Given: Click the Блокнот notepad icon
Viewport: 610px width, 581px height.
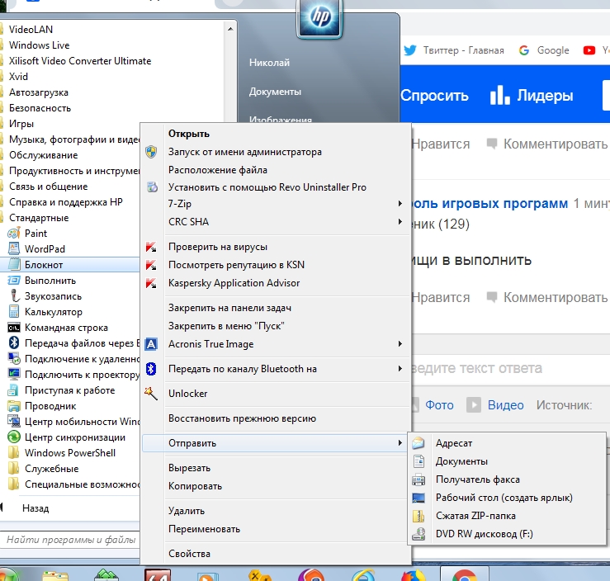Looking at the screenshot, I should (14, 264).
